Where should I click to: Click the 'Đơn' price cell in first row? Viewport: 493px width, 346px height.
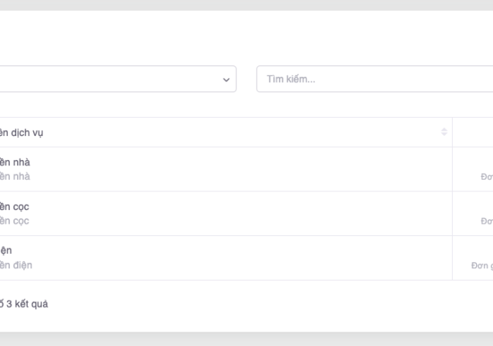tap(486, 177)
